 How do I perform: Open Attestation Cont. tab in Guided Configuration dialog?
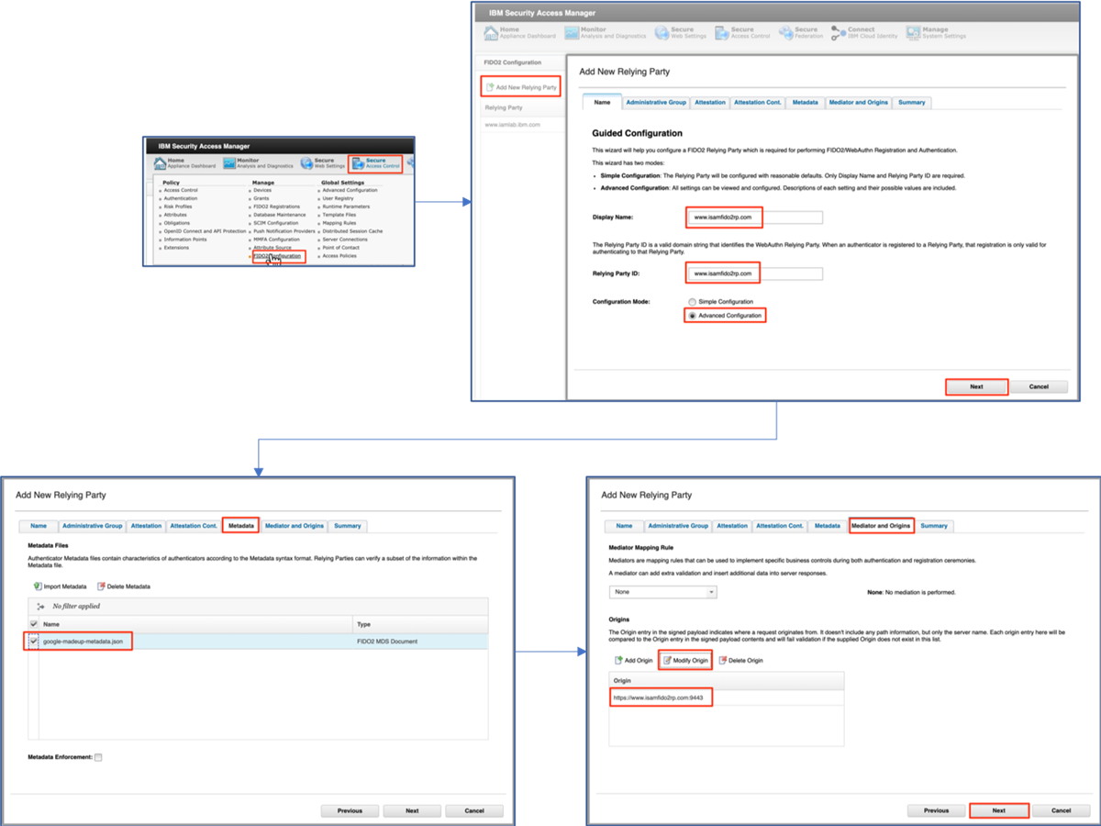[x=757, y=102]
